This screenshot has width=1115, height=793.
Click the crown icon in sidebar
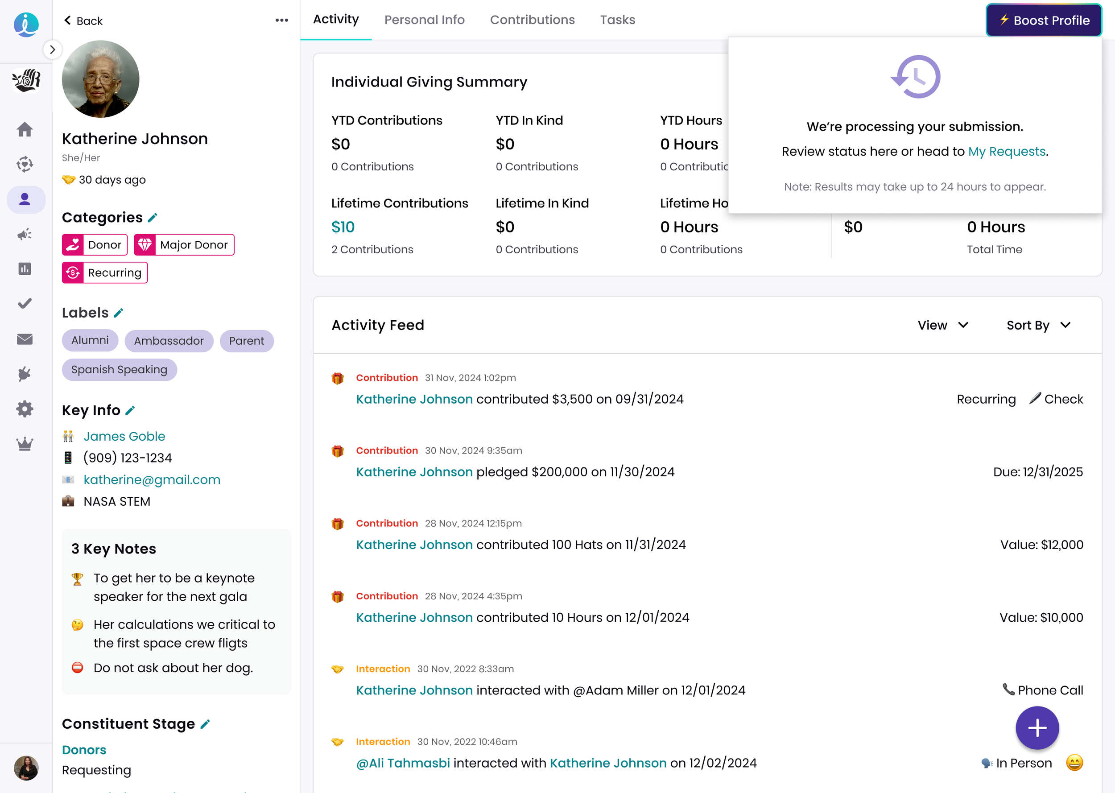pyautogui.click(x=25, y=444)
